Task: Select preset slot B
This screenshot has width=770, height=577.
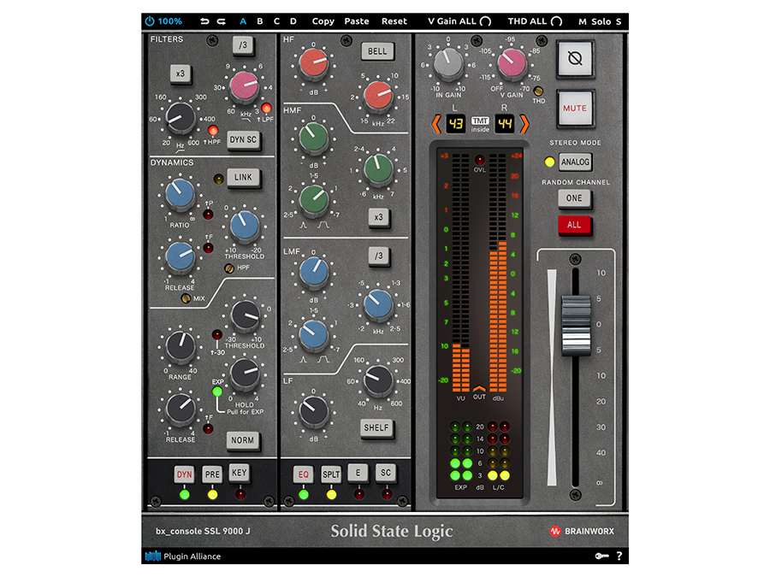Action: [x=260, y=21]
